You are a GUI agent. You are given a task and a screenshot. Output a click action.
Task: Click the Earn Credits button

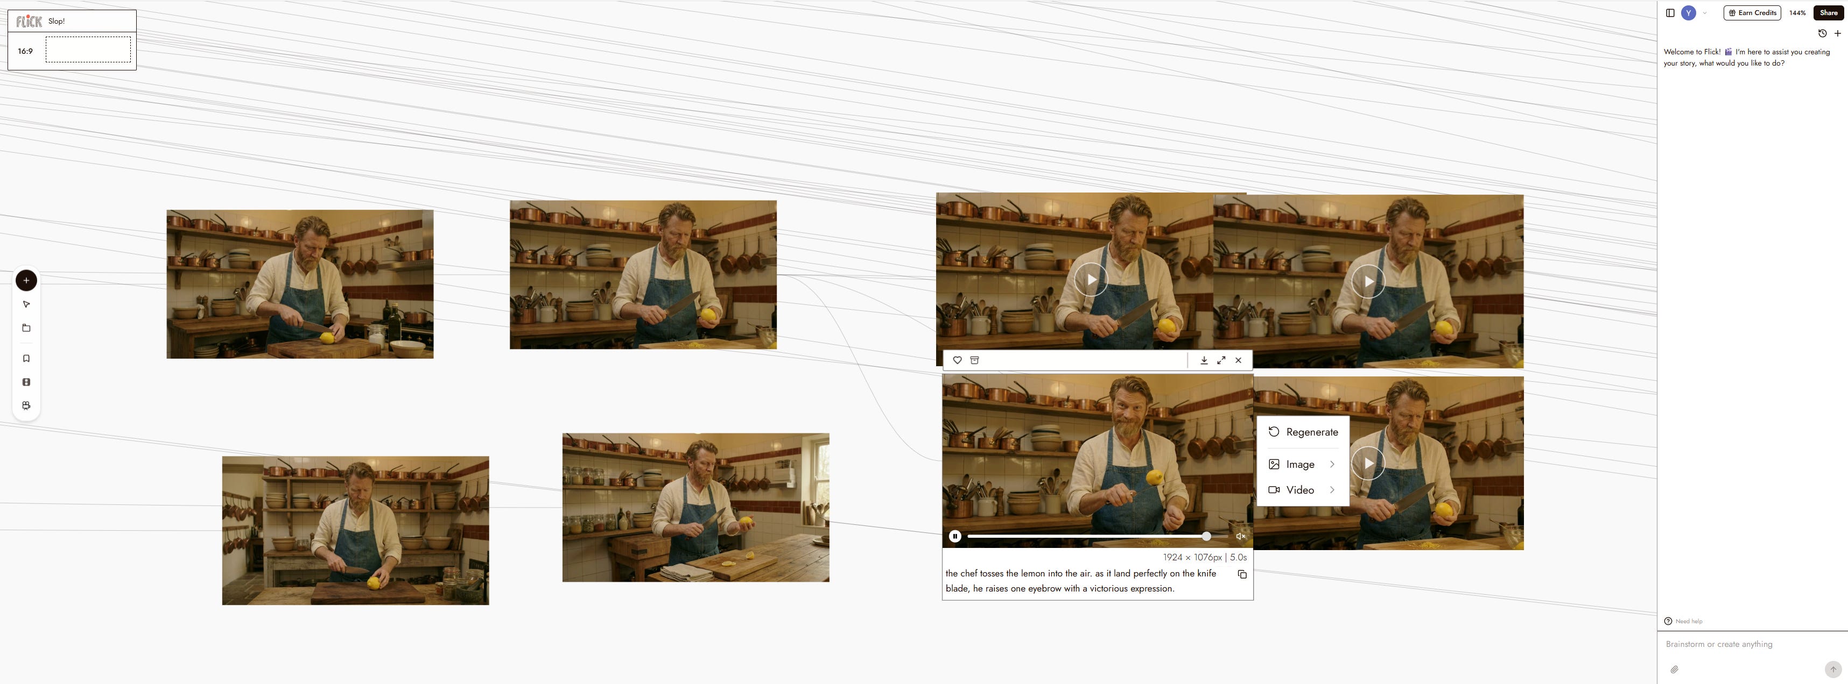[x=1752, y=13]
